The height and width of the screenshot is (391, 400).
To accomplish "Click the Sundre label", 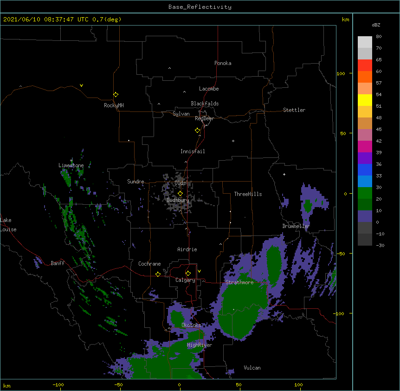I will coord(135,182).
